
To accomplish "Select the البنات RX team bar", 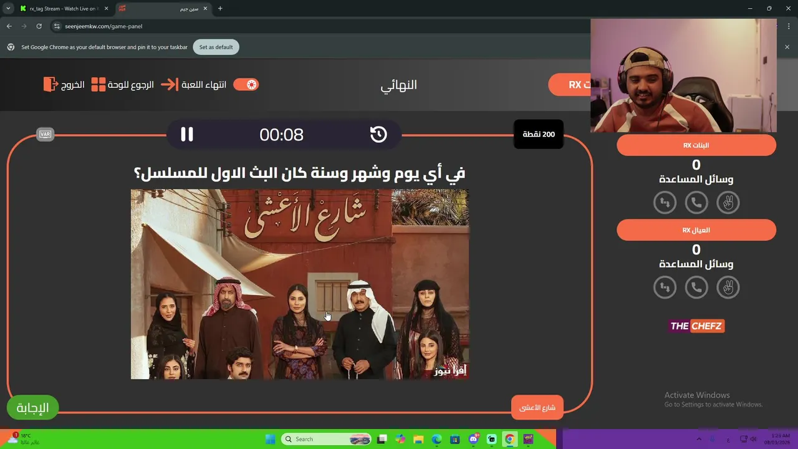I will pyautogui.click(x=696, y=145).
